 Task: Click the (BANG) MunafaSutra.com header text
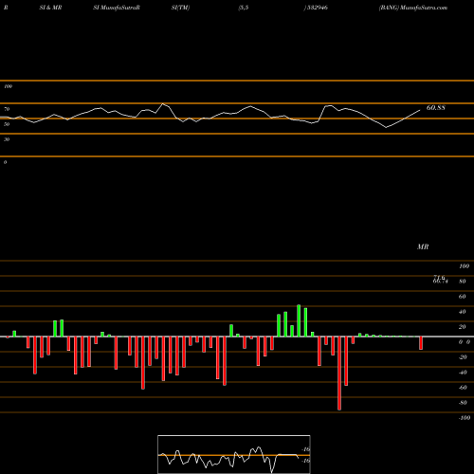click(413, 8)
